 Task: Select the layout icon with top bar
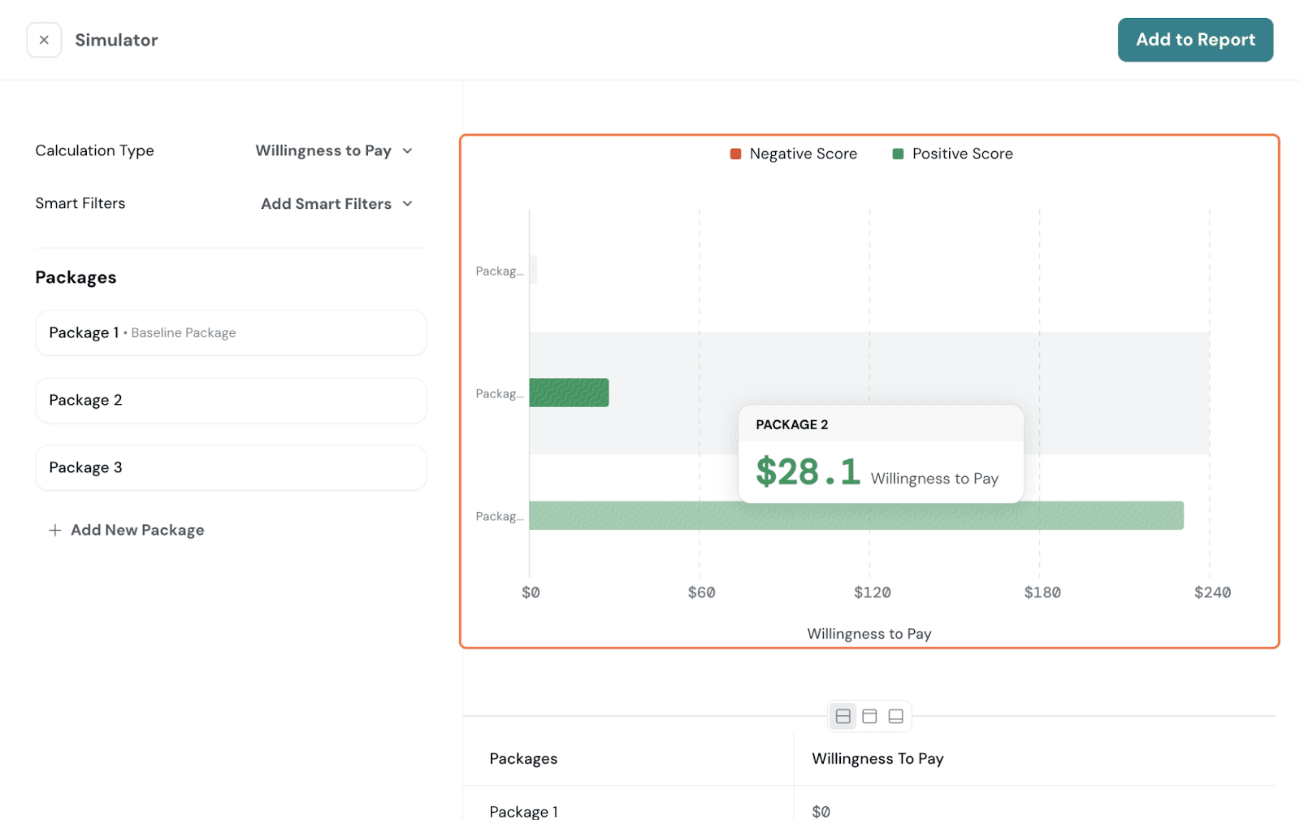(869, 716)
